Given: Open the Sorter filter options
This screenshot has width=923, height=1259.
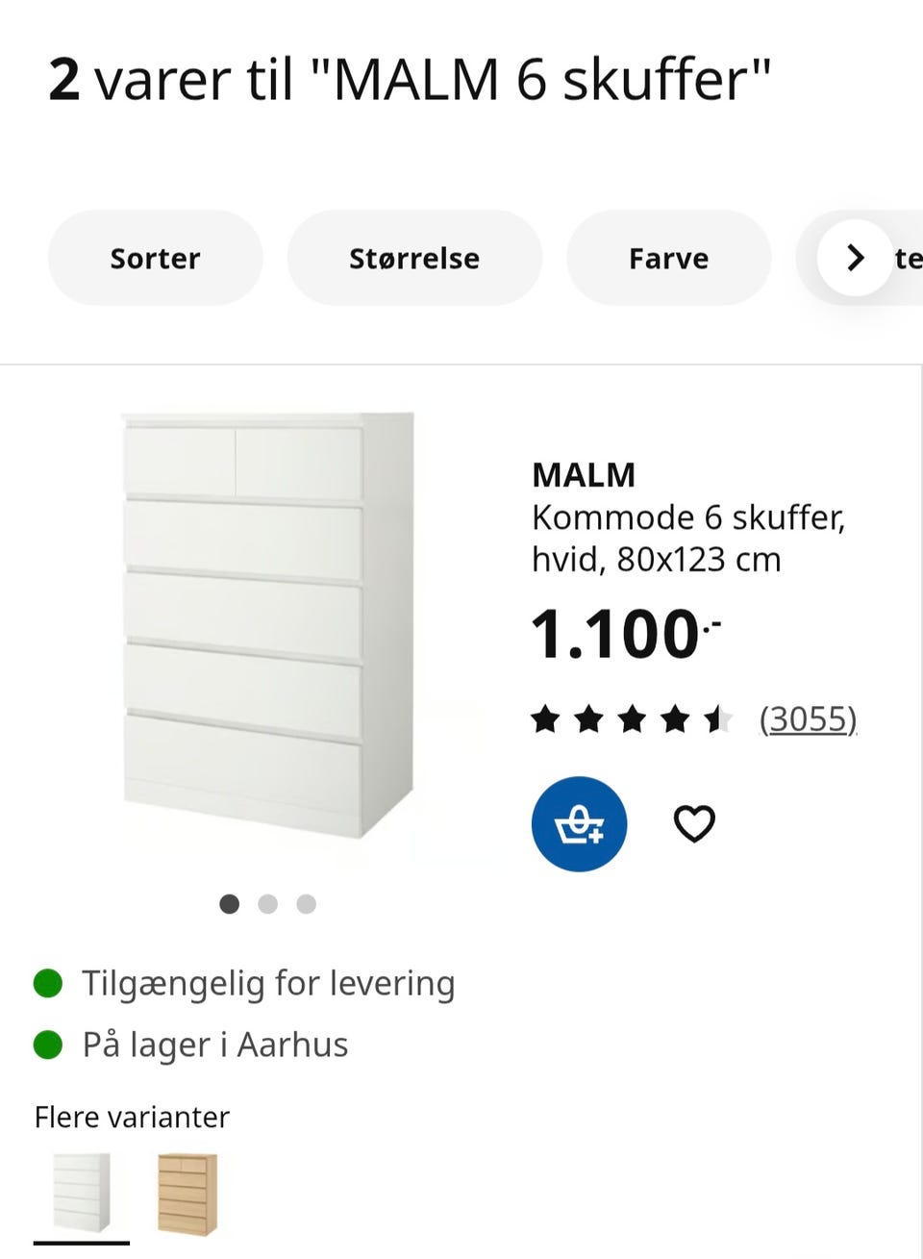Looking at the screenshot, I should click(155, 258).
